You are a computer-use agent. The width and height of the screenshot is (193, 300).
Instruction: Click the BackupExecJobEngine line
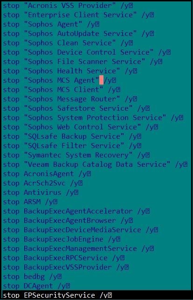click(62, 240)
